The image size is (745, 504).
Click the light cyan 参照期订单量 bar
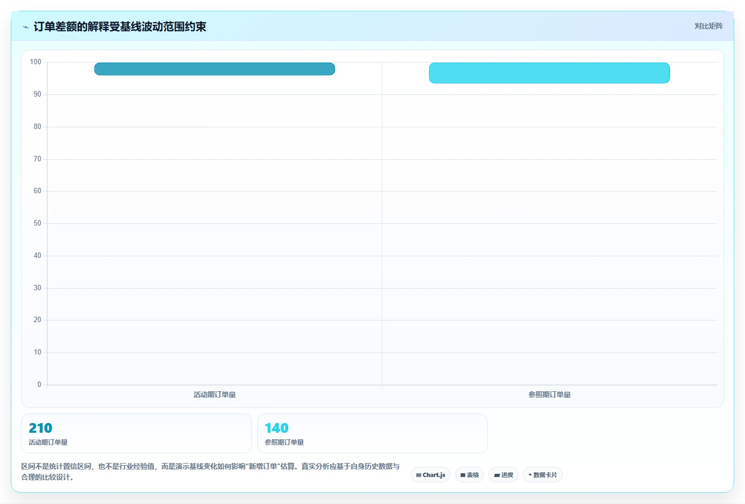click(x=549, y=73)
